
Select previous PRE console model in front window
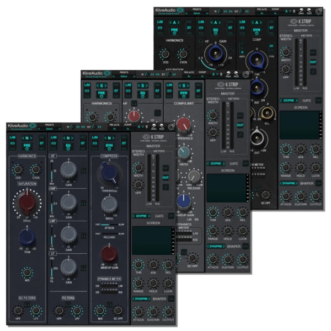pos(23,138)
